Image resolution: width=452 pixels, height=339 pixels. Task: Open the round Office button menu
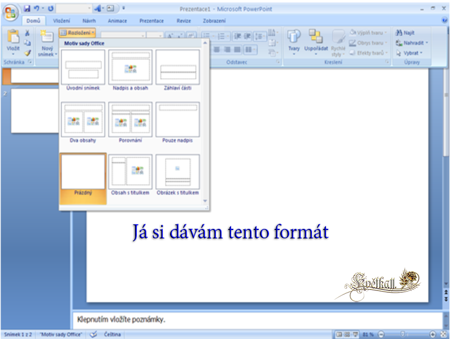coord(10,13)
